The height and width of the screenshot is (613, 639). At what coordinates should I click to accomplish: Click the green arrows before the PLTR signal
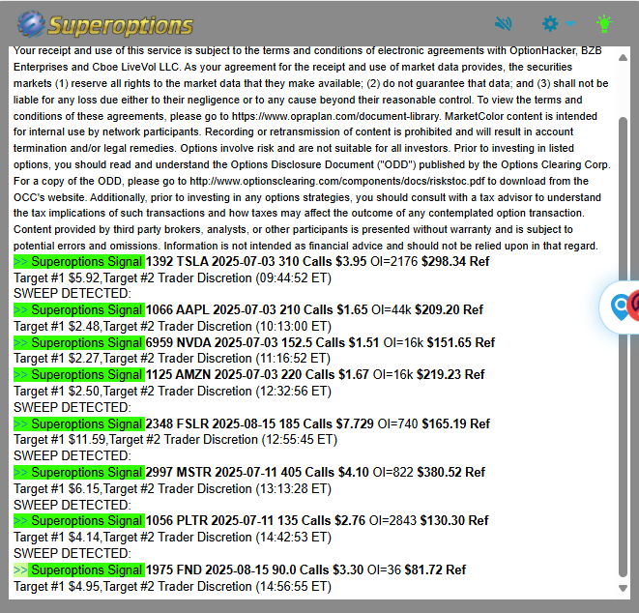click(20, 520)
